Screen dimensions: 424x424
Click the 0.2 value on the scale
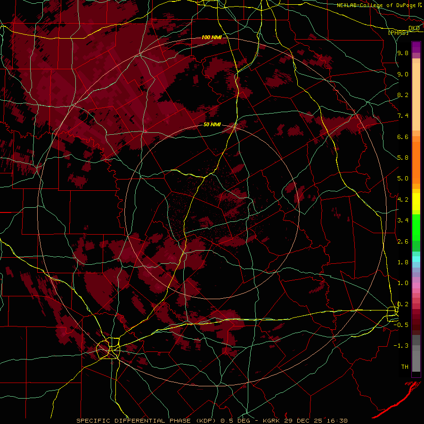tap(403, 304)
